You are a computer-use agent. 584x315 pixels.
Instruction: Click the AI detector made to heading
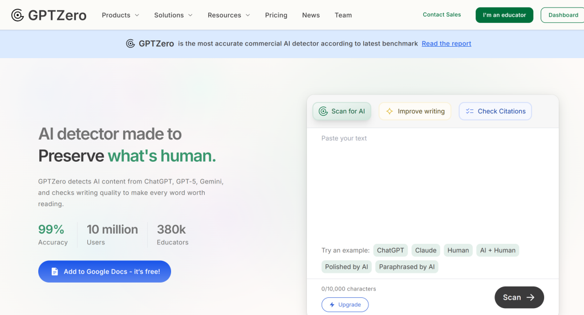110,134
